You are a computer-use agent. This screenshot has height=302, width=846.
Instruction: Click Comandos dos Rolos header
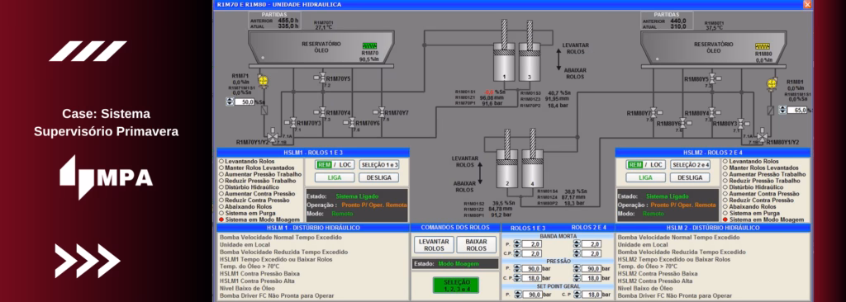[455, 228]
